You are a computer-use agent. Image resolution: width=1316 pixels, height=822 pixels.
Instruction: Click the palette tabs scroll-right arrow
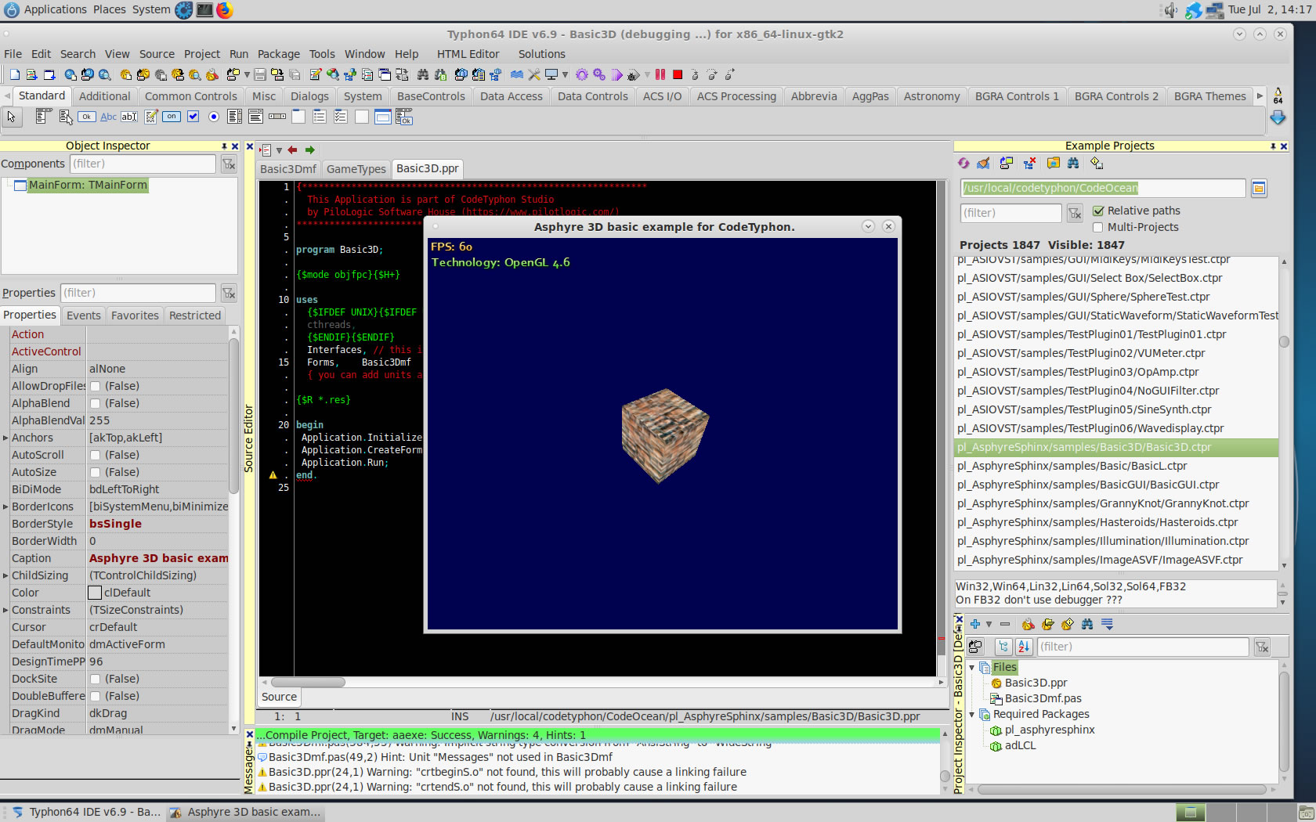tap(1260, 96)
